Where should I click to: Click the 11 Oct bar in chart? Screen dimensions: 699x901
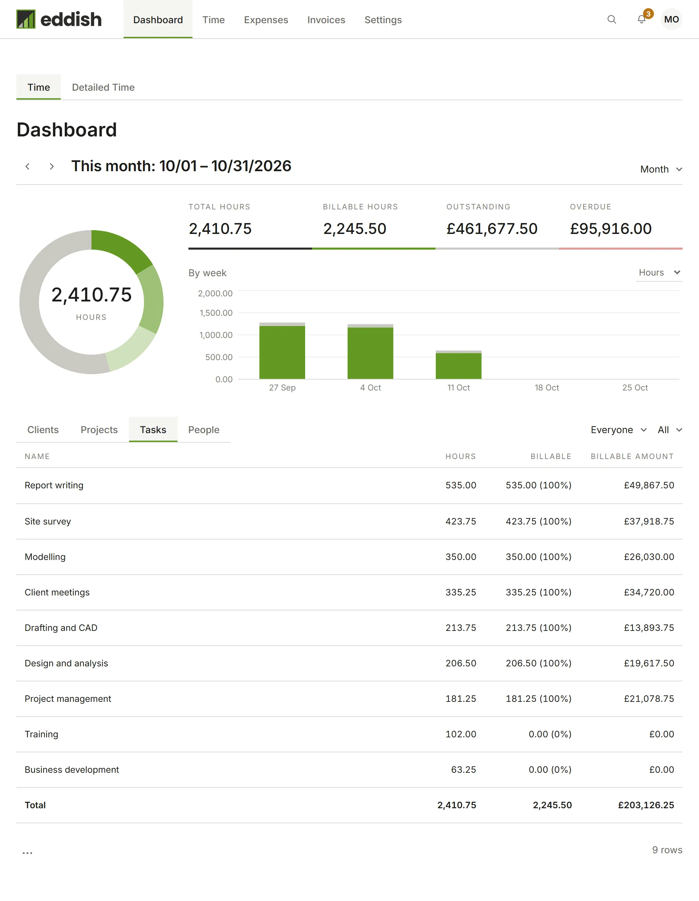click(x=458, y=365)
